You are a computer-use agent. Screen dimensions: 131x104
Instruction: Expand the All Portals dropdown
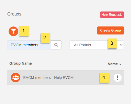[97, 45]
